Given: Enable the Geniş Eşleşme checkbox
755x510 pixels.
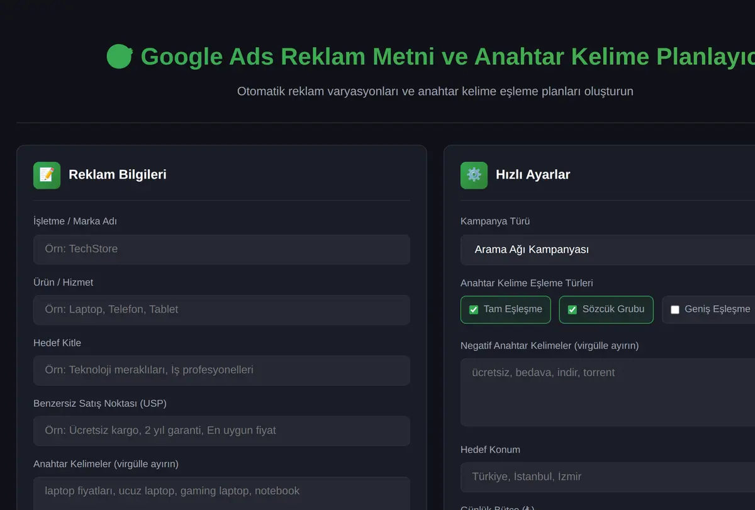Looking at the screenshot, I should click(675, 309).
